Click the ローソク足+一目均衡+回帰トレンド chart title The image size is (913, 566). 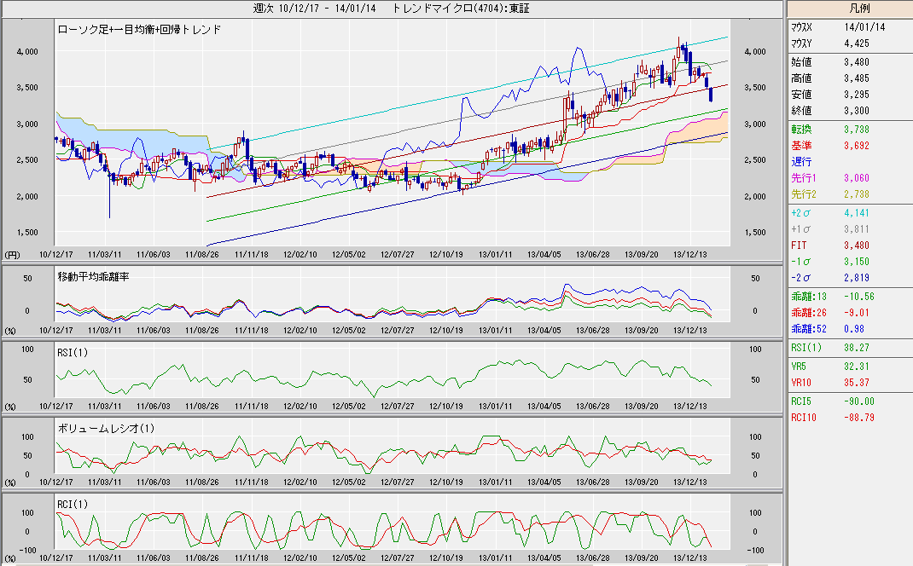point(139,29)
